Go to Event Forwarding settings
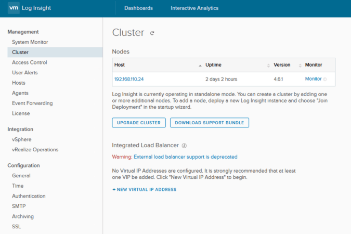 coord(32,103)
